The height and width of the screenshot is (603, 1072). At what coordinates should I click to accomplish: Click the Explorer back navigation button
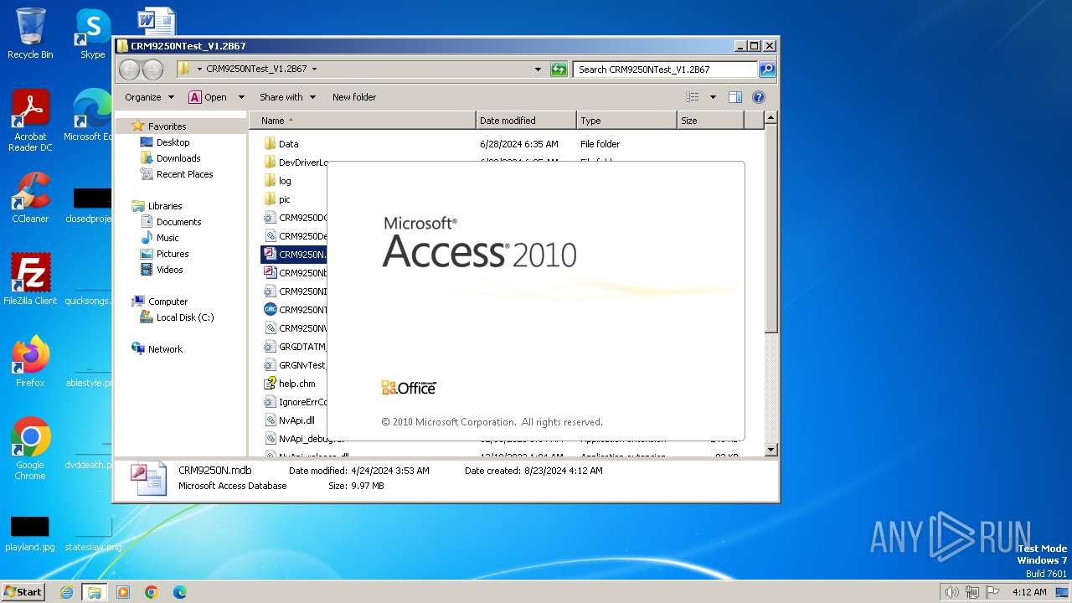129,70
